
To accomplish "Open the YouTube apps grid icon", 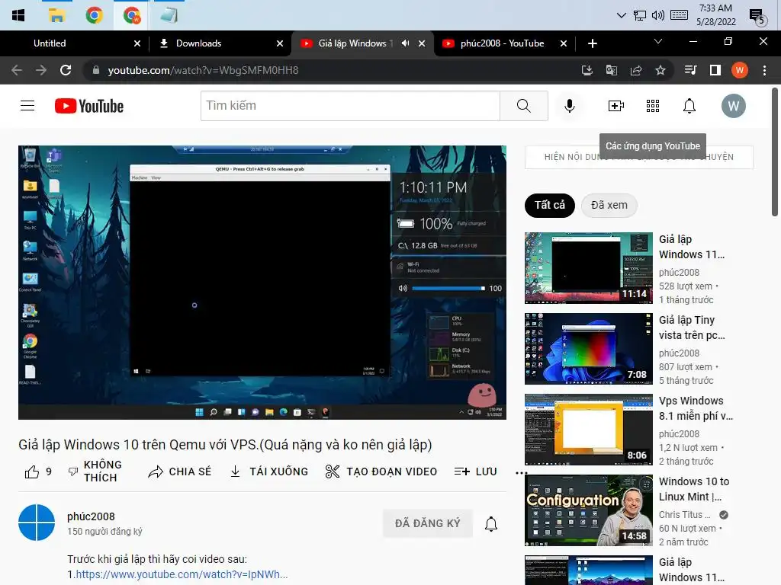I will point(653,105).
